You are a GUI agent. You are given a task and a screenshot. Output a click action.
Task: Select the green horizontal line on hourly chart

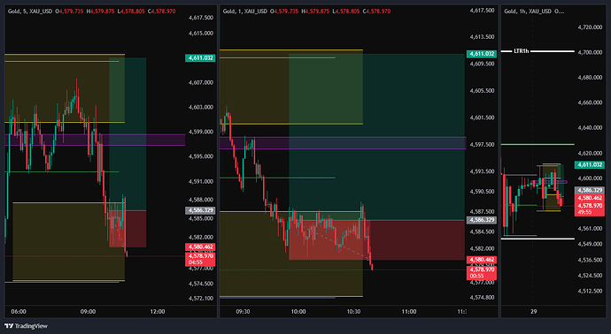(x=538, y=144)
